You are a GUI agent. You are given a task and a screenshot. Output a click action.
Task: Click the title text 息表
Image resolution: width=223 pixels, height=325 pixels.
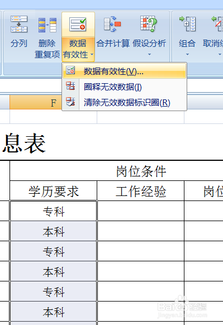pos(23,144)
